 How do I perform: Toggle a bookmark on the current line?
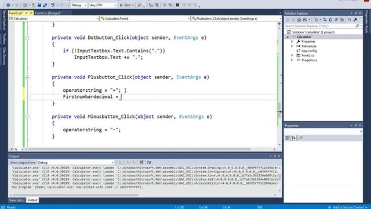coord(178,5)
